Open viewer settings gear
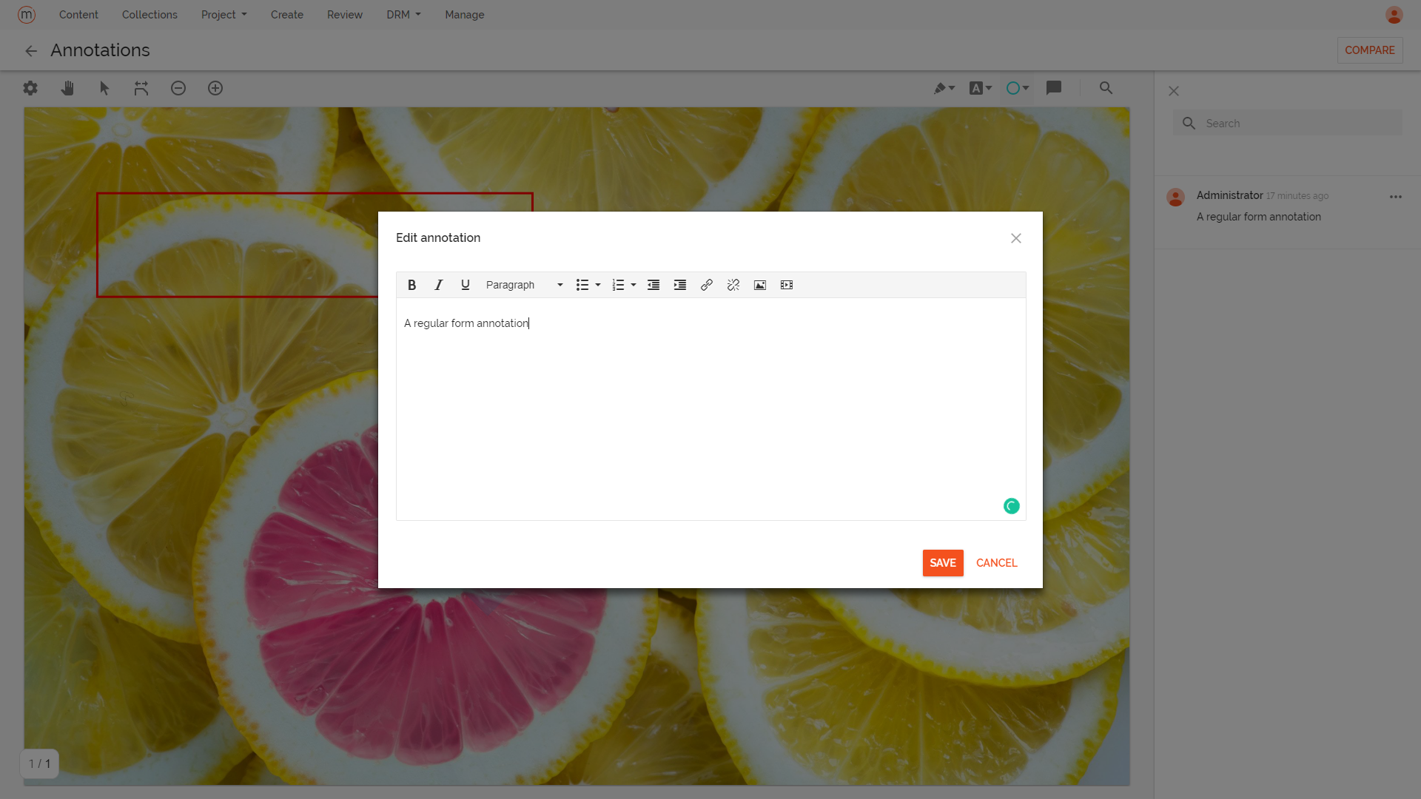The image size is (1421, 799). 30,88
